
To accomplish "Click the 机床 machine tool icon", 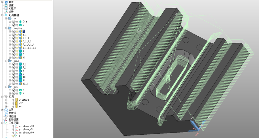I will (x=6, y=5).
